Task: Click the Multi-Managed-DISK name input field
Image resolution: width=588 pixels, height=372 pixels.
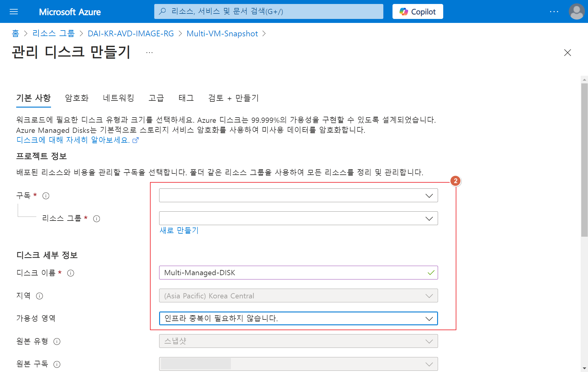Action: (293, 273)
